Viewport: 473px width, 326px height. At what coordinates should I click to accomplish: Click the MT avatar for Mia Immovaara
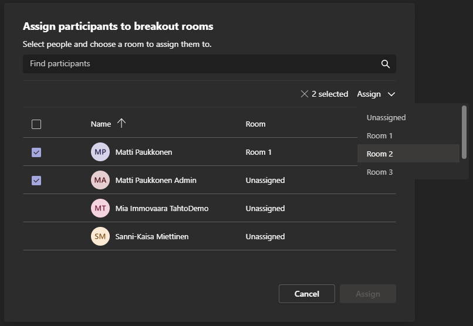100,208
